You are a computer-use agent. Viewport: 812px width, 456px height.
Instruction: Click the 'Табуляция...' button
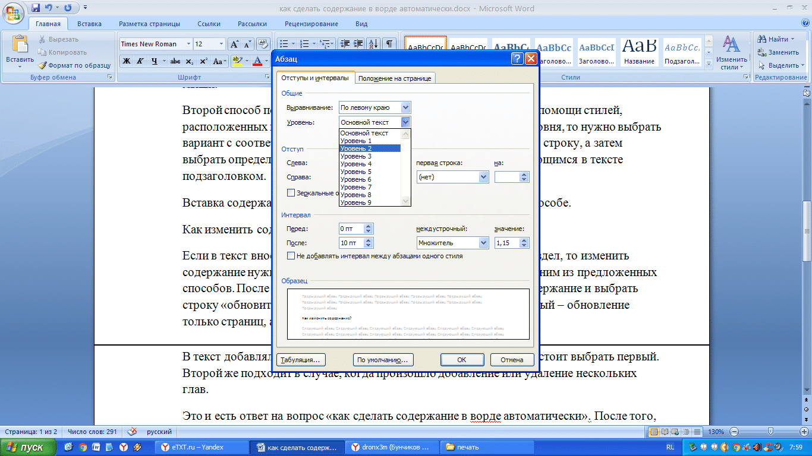(x=301, y=360)
